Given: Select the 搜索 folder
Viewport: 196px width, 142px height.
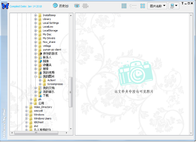Looking at the screenshot, I should [x=46, y=69].
